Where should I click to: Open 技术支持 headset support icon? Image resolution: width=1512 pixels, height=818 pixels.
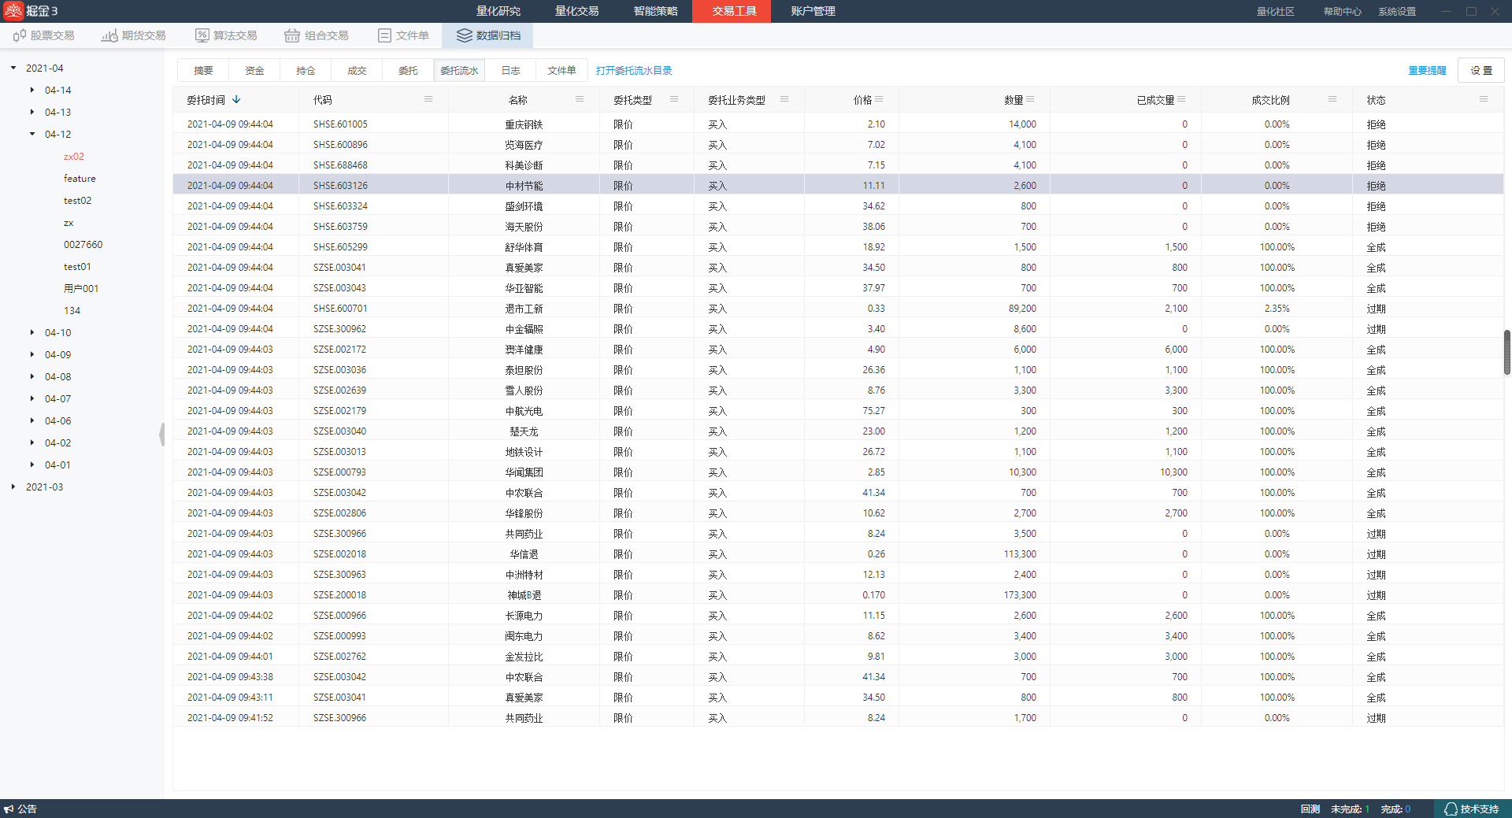[x=1451, y=809]
